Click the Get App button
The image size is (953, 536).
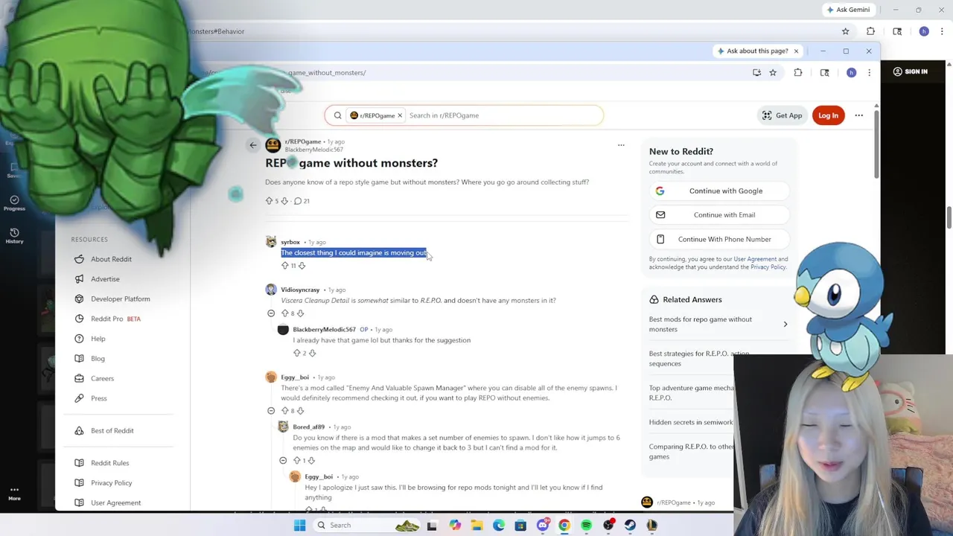pyautogui.click(x=782, y=115)
